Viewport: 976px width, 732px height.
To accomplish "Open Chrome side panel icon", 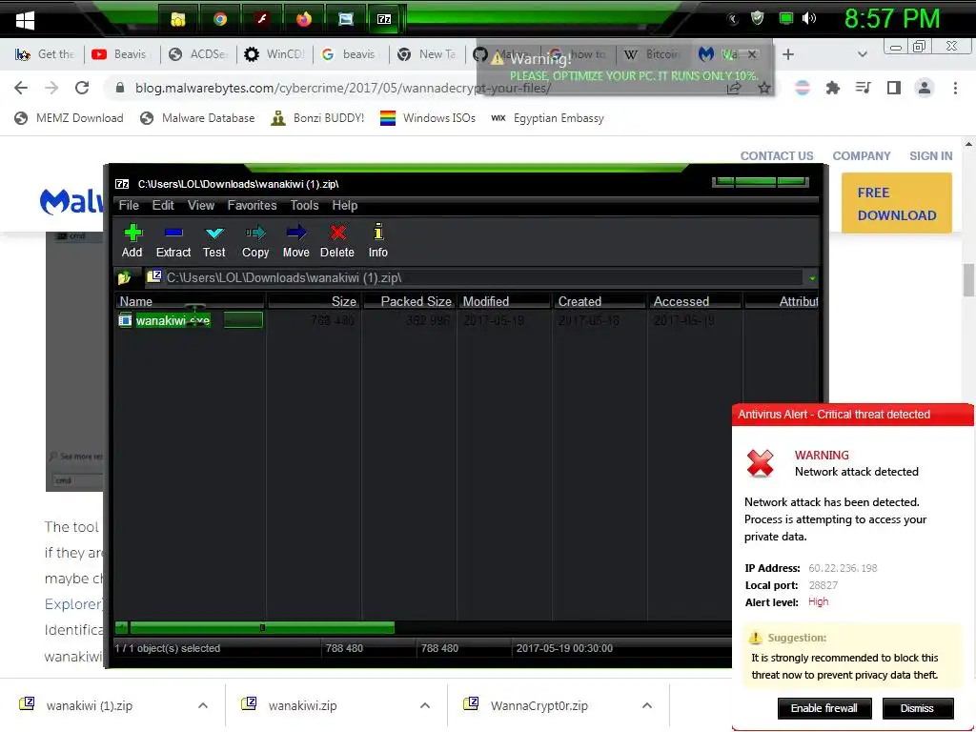I will pos(894,88).
